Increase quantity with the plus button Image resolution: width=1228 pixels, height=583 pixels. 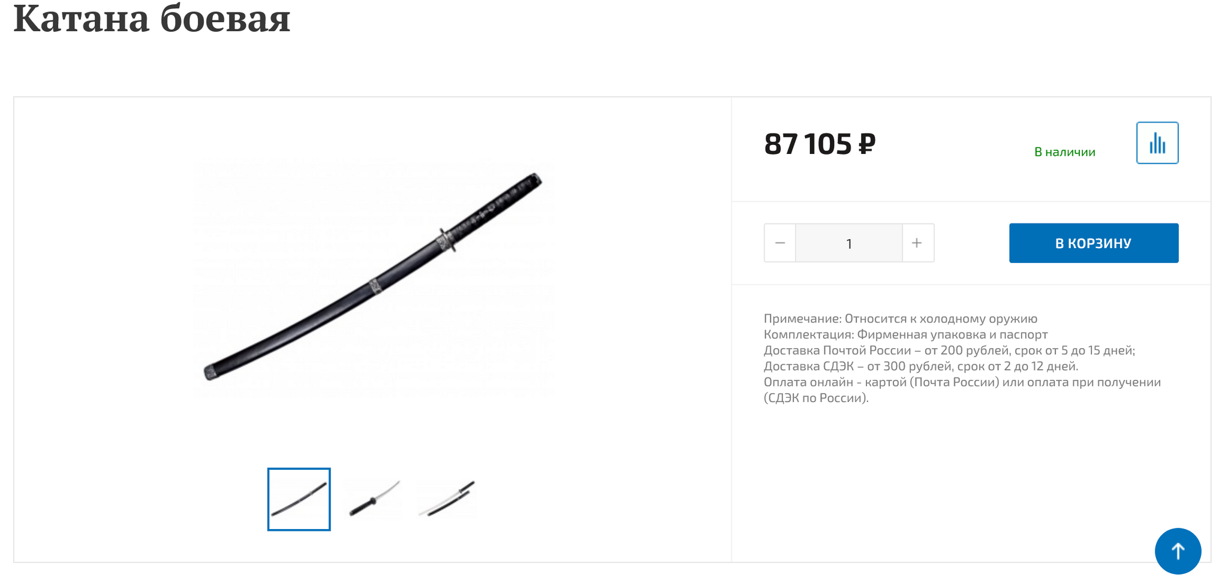(x=917, y=243)
